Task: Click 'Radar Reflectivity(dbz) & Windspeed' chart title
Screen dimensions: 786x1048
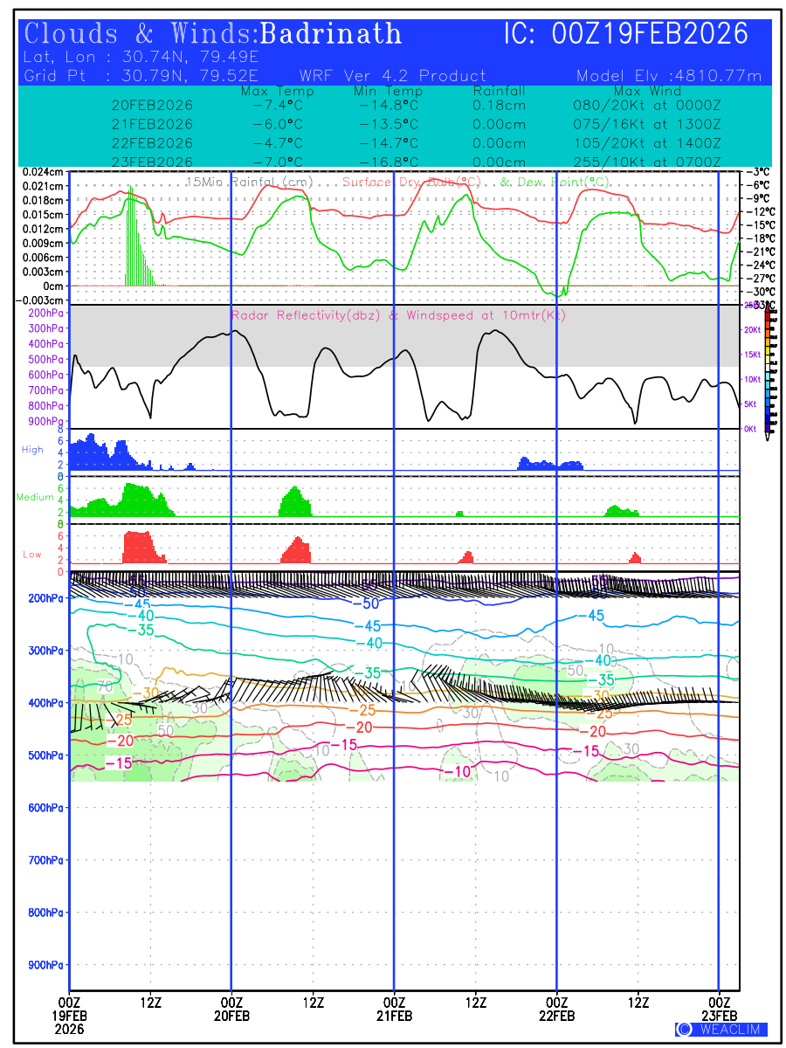Action: pos(397,315)
